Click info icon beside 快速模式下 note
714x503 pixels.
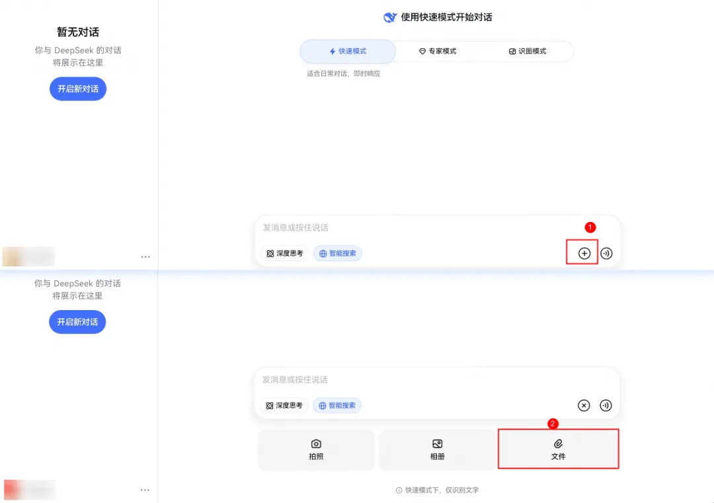[399, 490]
